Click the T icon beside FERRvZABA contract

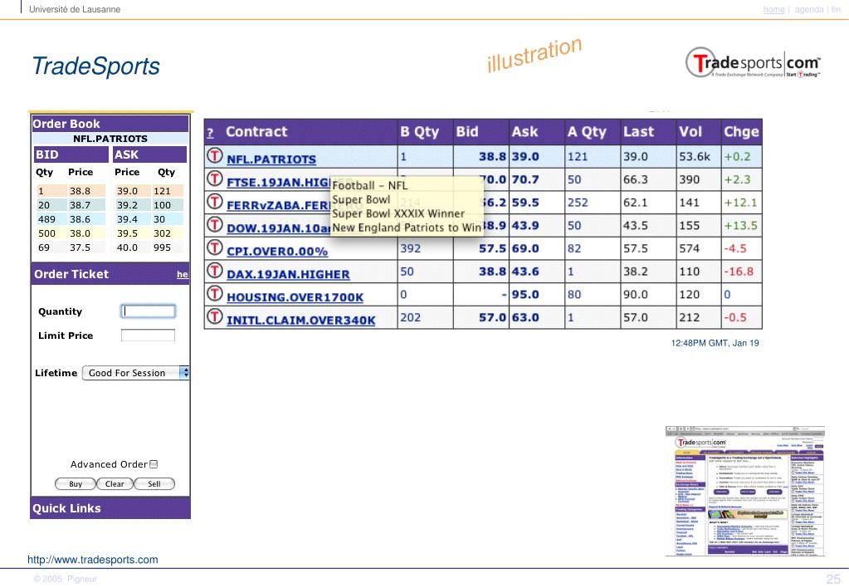[x=214, y=202]
